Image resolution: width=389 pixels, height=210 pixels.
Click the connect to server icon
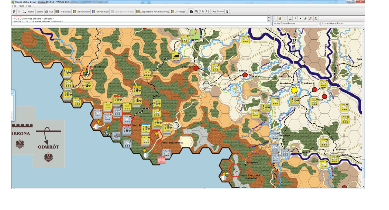point(279,18)
